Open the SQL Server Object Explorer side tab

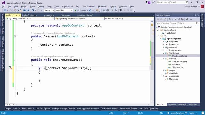(3, 60)
